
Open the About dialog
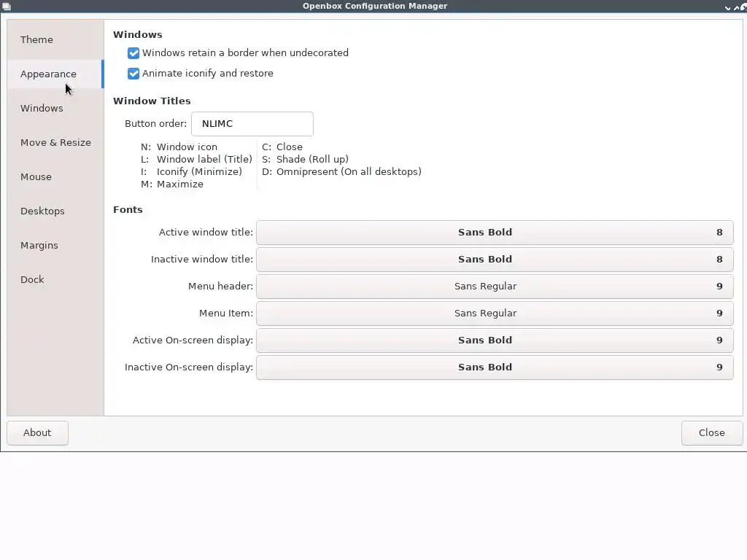(37, 433)
